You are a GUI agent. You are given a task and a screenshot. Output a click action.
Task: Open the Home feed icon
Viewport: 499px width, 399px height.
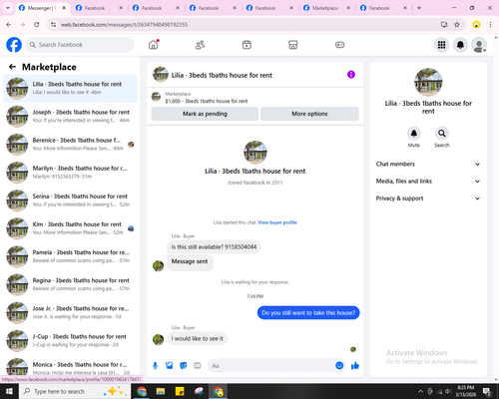154,45
